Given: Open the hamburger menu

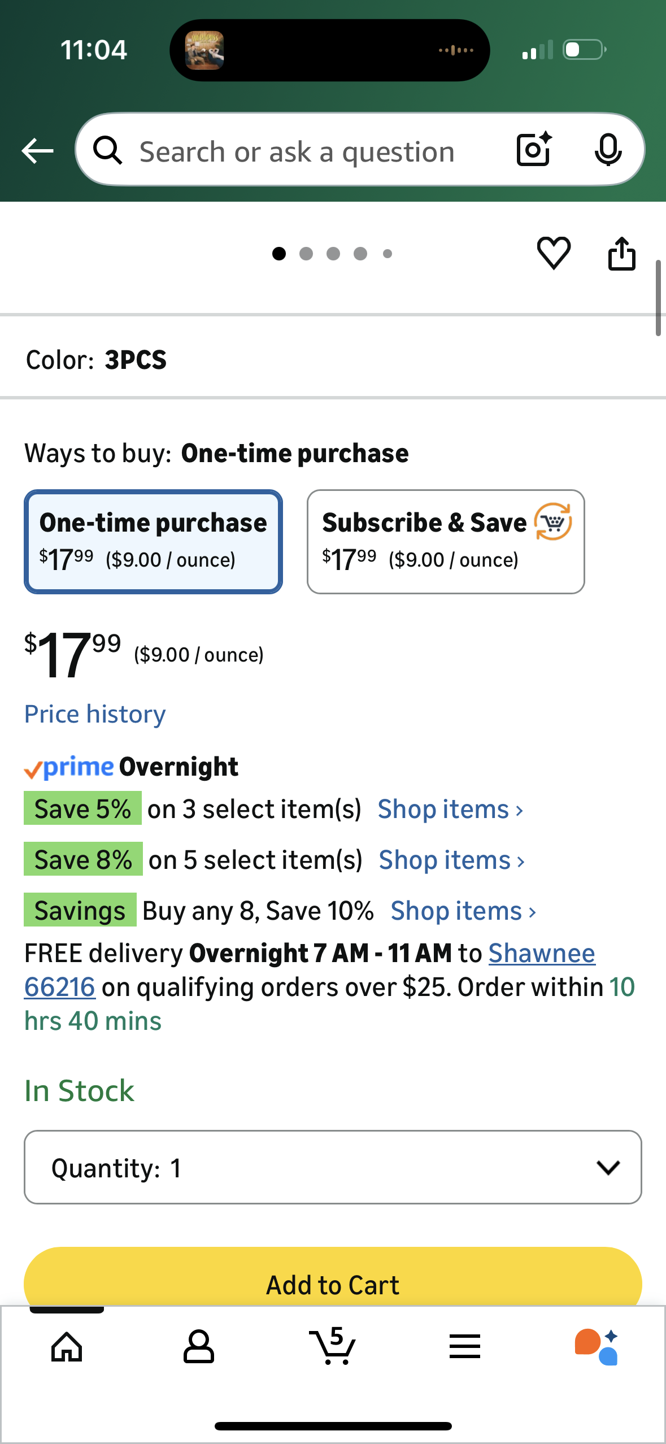Looking at the screenshot, I should tap(465, 1347).
